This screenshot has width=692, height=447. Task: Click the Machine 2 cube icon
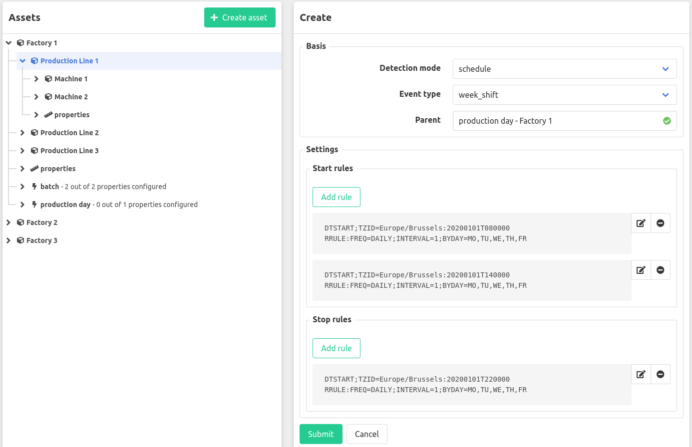(x=48, y=97)
